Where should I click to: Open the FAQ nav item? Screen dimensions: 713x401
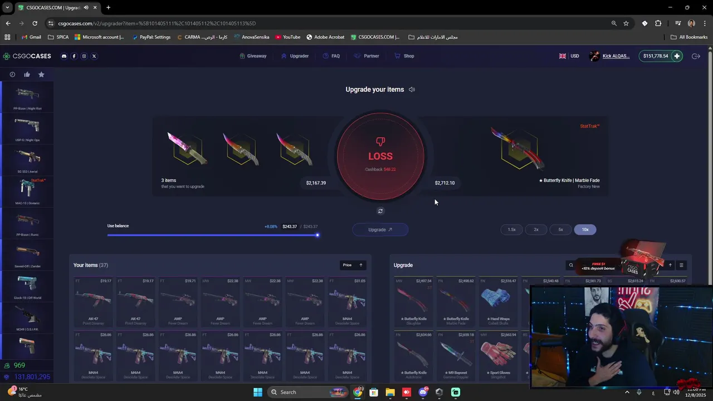coord(331,56)
